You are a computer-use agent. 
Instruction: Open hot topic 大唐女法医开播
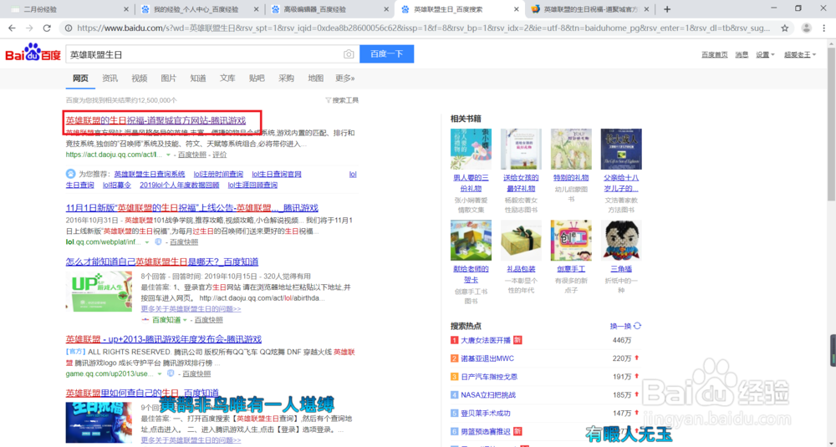coord(486,340)
